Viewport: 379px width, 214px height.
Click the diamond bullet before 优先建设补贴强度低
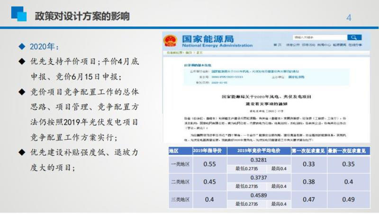pyautogui.click(x=21, y=152)
